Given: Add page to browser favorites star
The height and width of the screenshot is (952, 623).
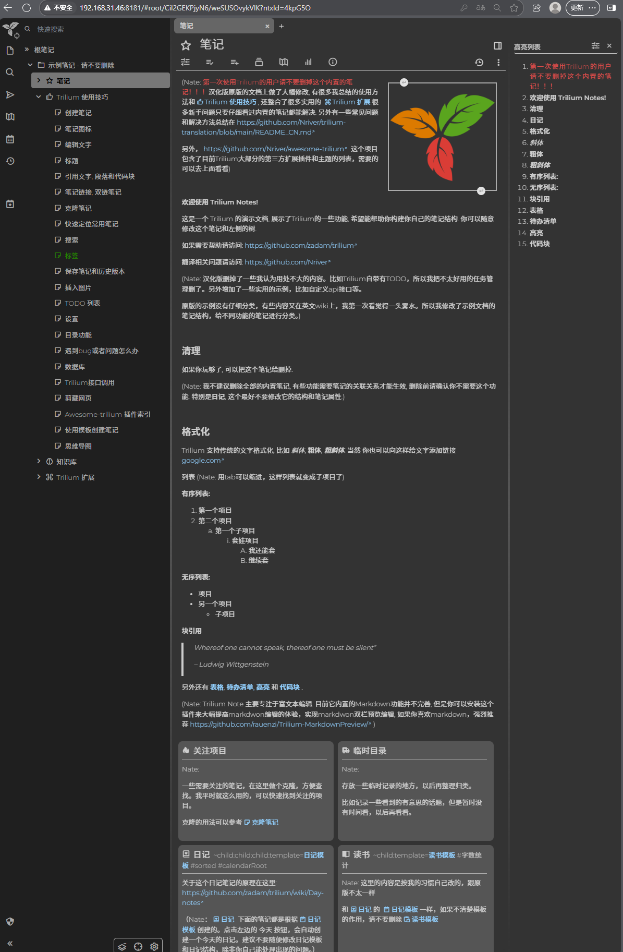Looking at the screenshot, I should 514,8.
